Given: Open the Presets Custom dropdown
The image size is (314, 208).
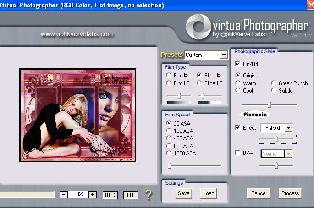Looking at the screenshot, I should [x=224, y=55].
